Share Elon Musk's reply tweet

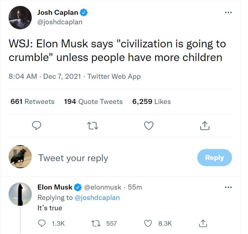point(203,224)
